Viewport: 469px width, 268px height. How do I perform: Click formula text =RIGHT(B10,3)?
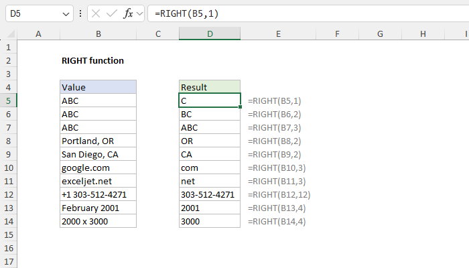tap(277, 167)
